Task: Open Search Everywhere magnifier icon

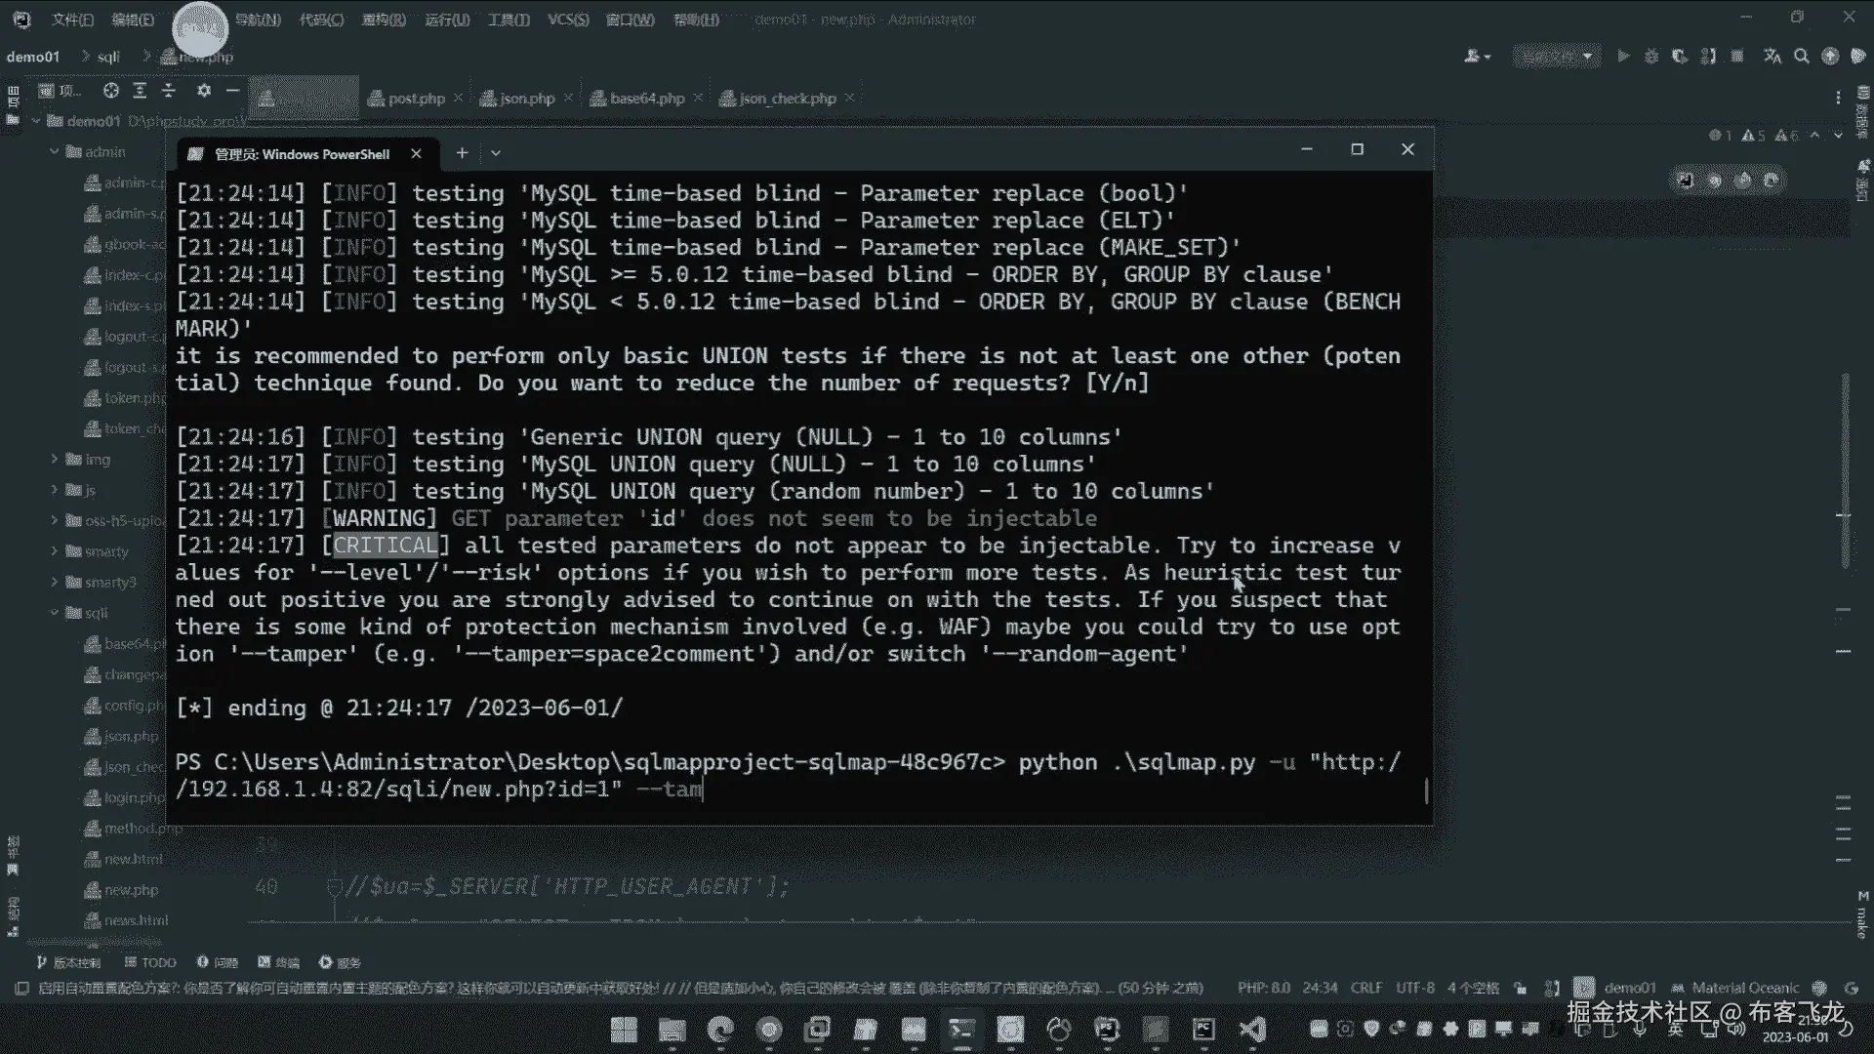Action: click(1802, 57)
